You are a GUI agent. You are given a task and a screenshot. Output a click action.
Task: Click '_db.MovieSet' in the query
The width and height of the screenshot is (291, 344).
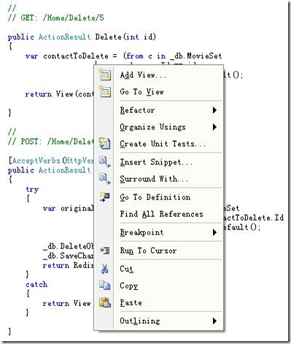196,56
